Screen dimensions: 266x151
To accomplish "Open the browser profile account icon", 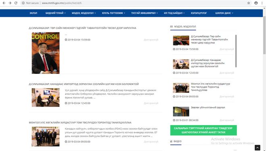I will click(x=256, y=3).
